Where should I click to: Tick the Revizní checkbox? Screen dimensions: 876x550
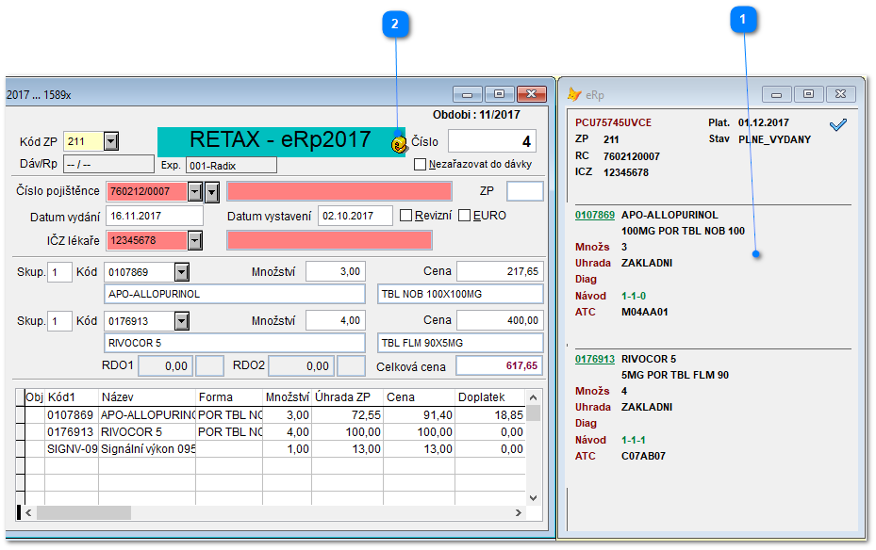406,216
